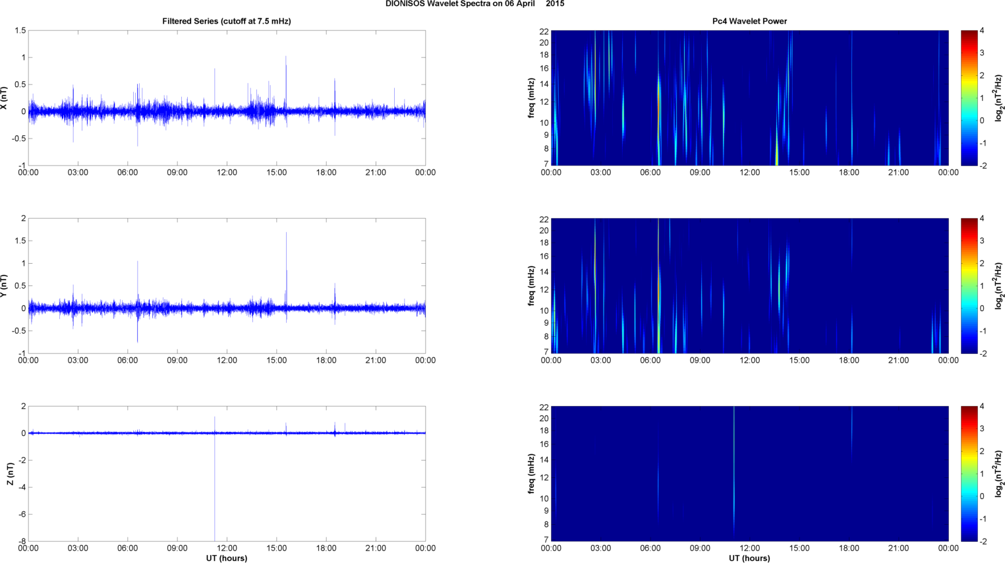Image resolution: width=1005 pixels, height=563 pixels.
Task: Click the "X (nT)" y-axis label
Action: pyautogui.click(x=4, y=98)
